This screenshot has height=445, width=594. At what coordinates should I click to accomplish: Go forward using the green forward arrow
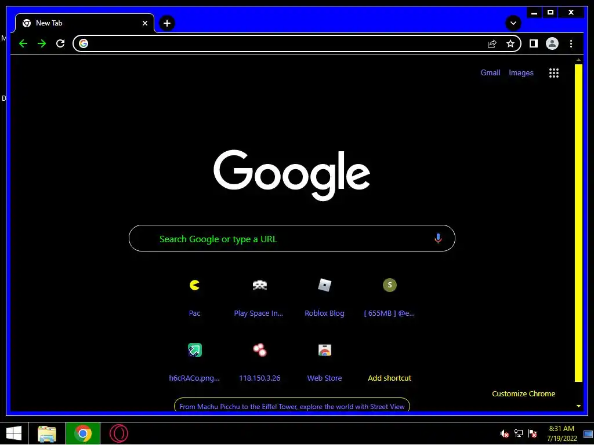point(42,43)
